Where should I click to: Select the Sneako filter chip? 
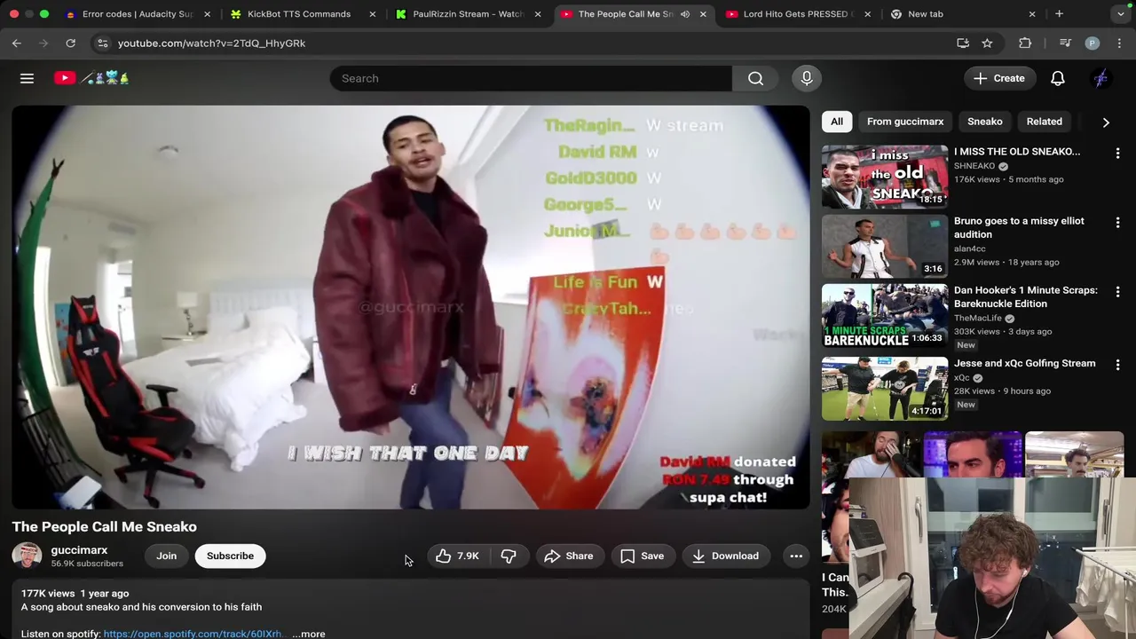(x=984, y=122)
